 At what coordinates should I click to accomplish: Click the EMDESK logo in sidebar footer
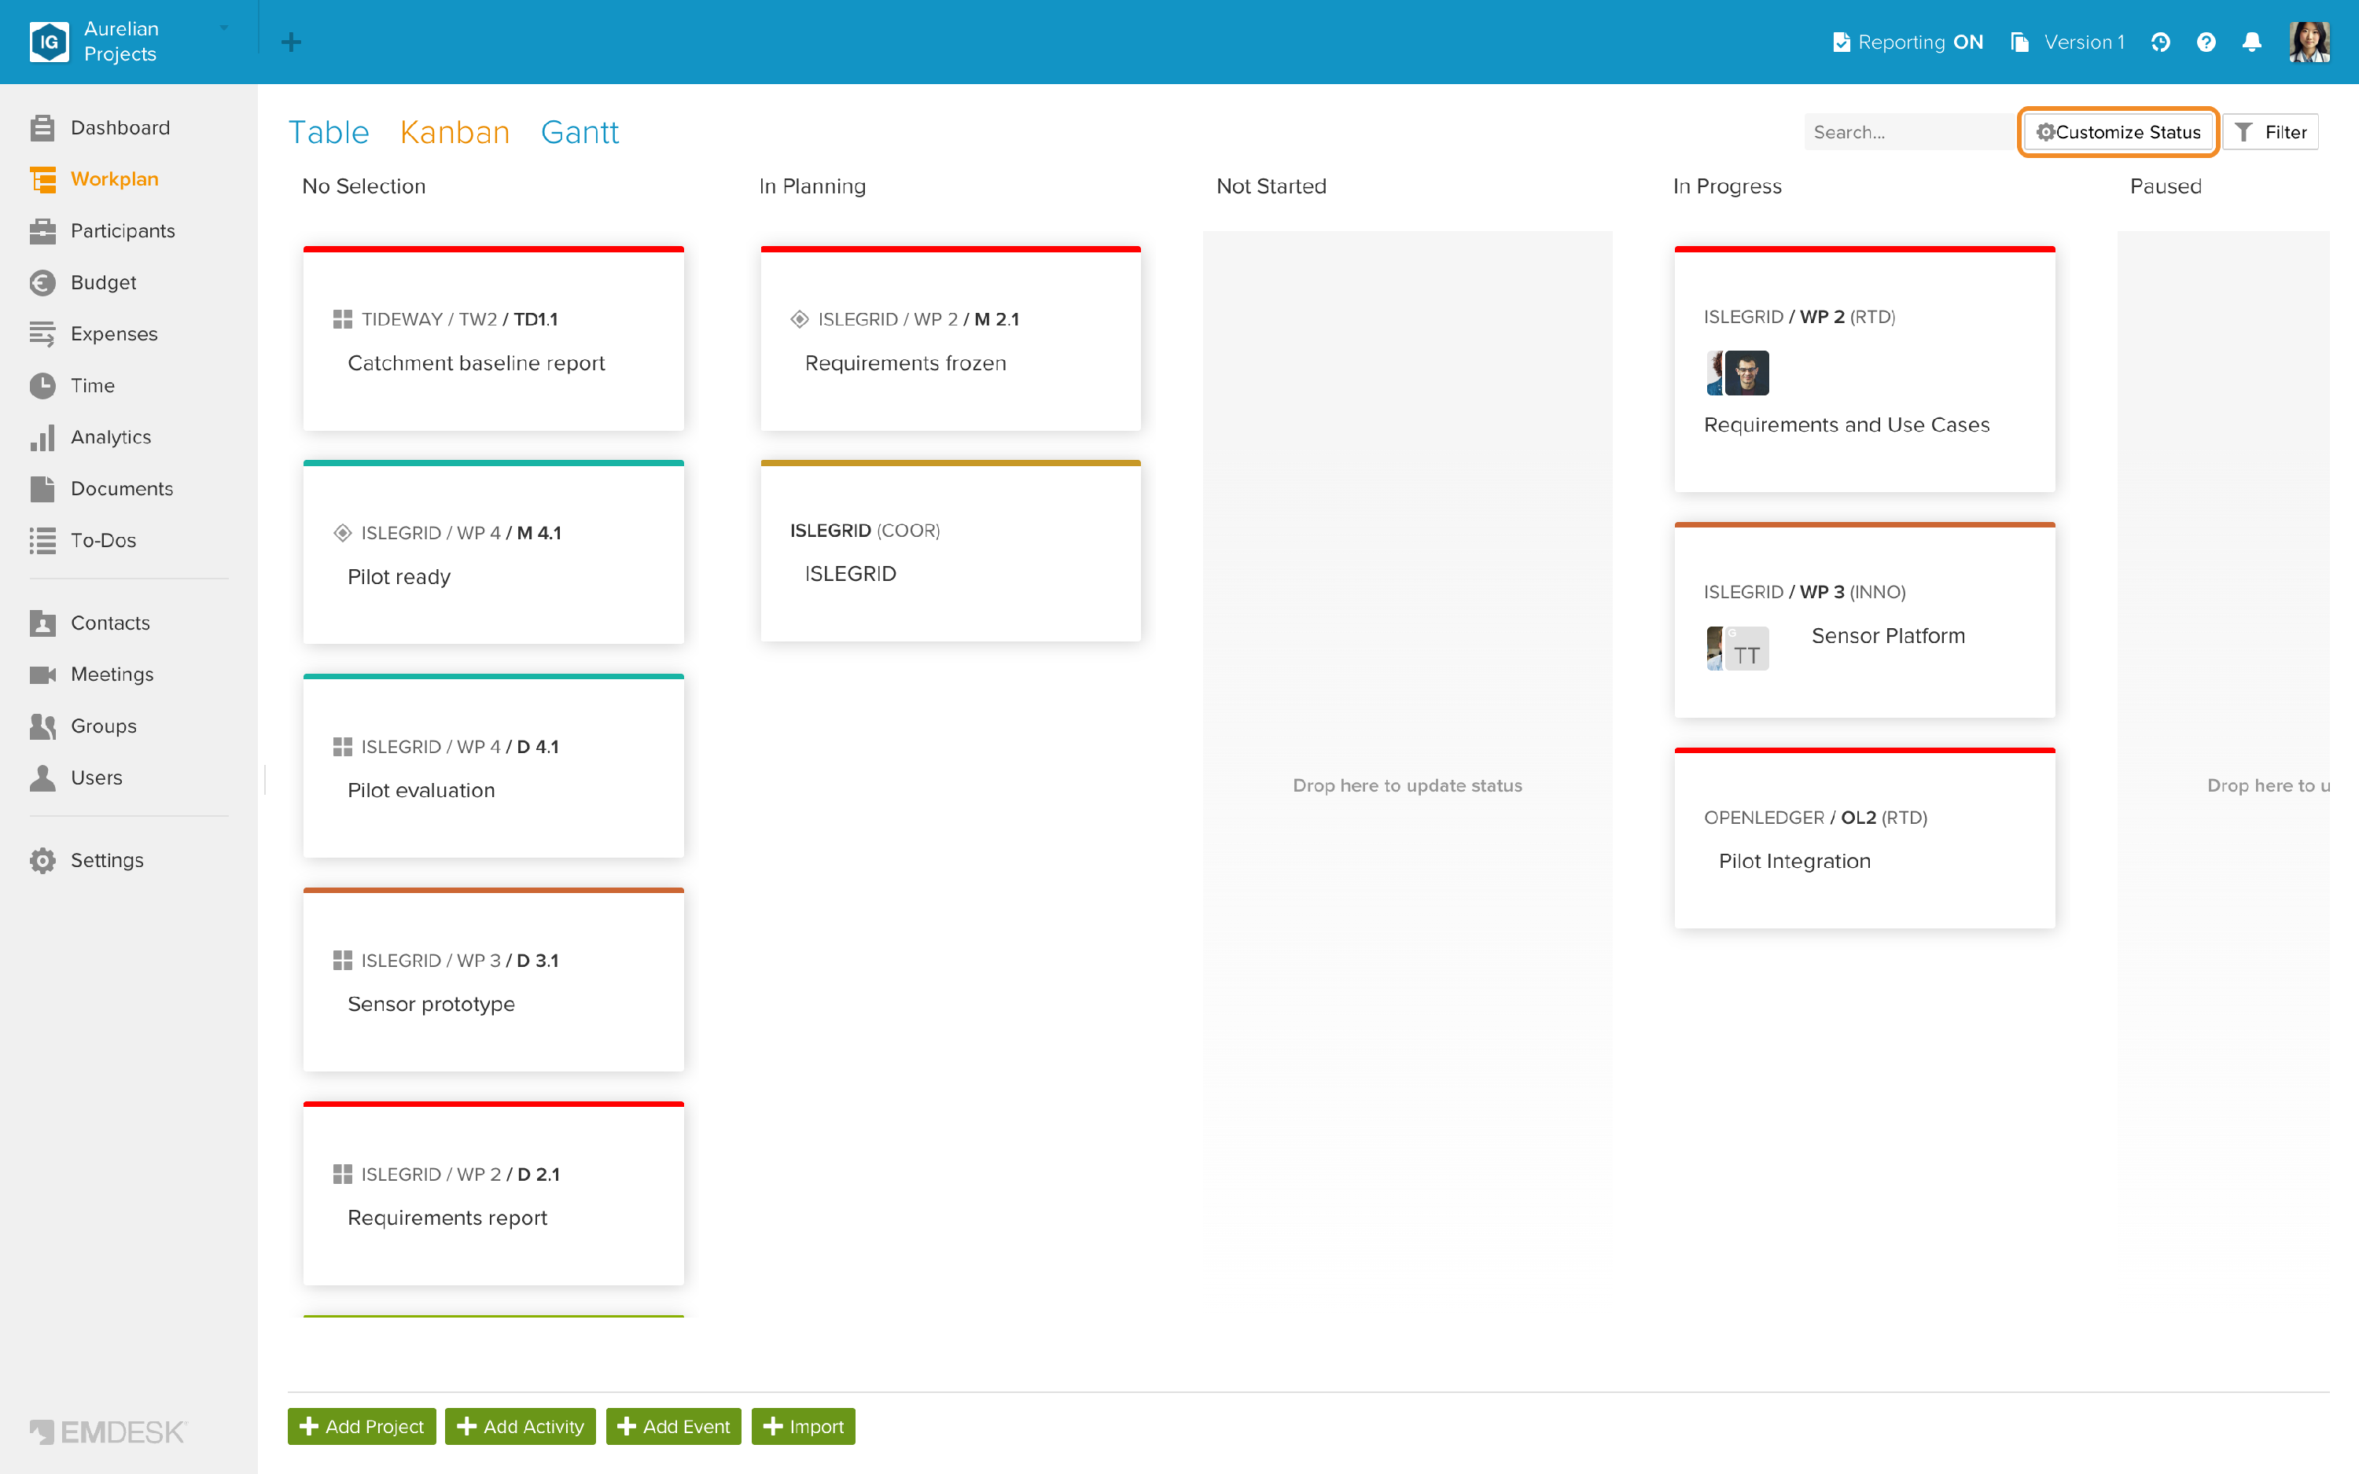(x=107, y=1432)
